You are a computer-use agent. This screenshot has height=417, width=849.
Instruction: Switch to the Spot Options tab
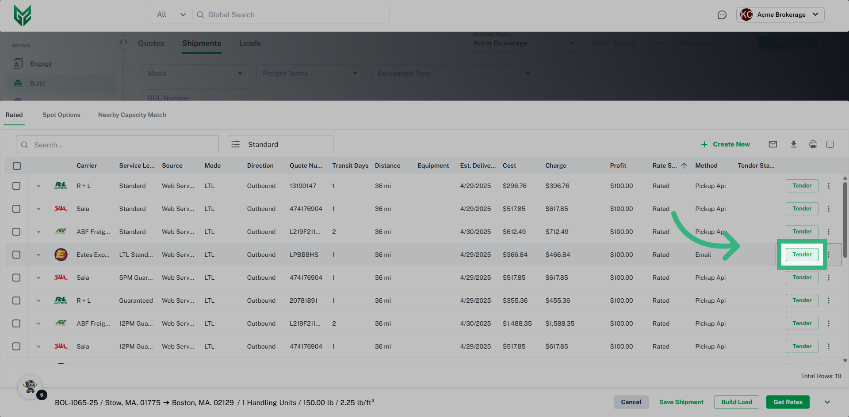pos(61,115)
